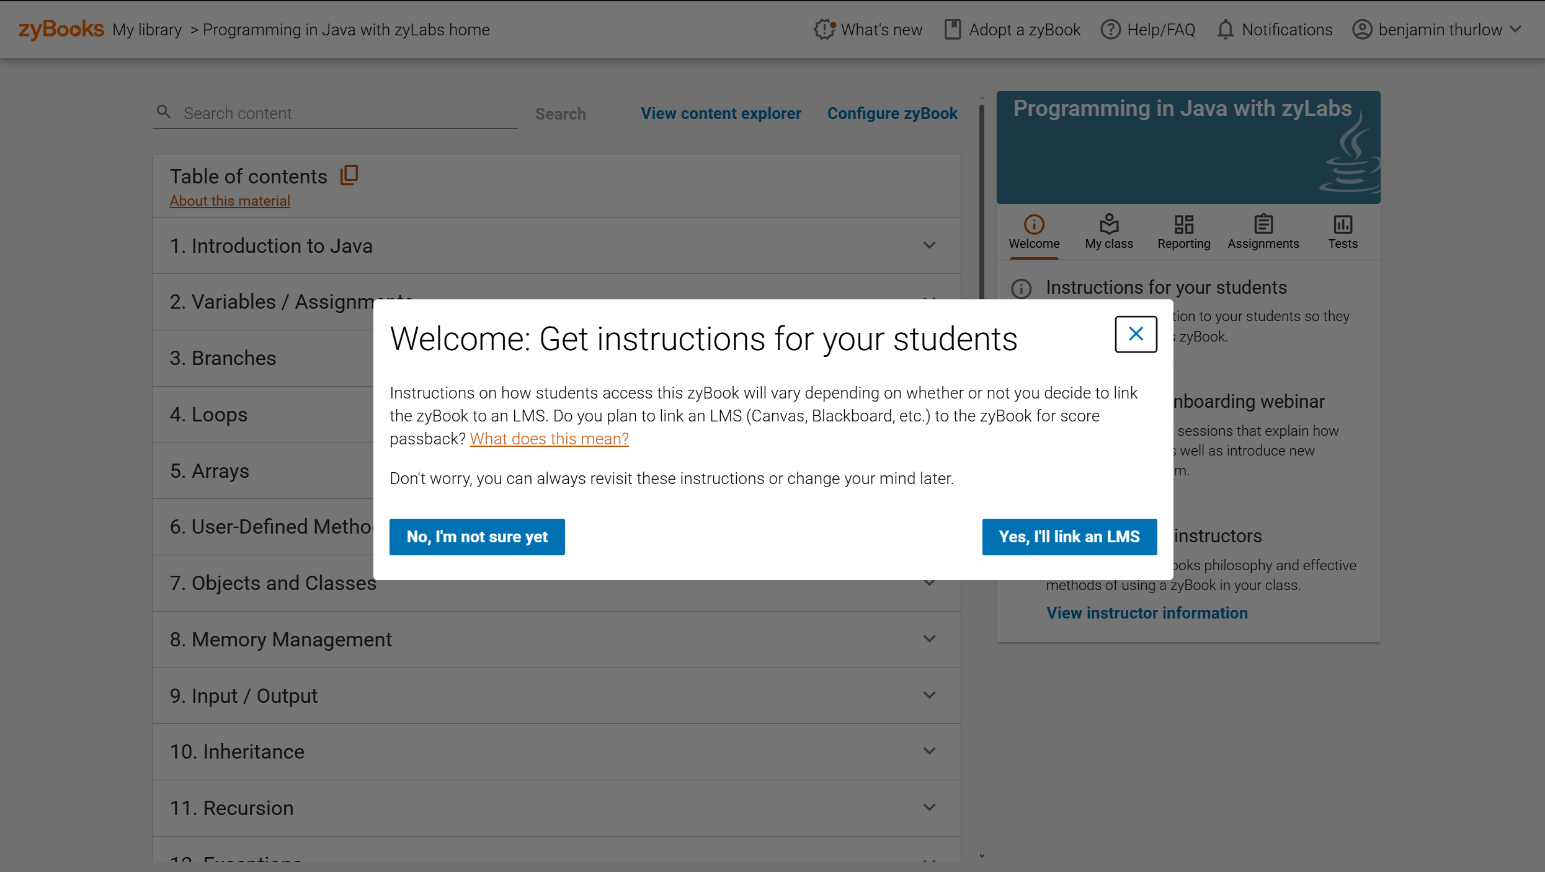Click the user profile avatar icon

click(x=1362, y=29)
